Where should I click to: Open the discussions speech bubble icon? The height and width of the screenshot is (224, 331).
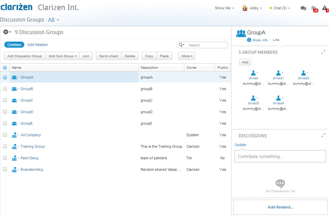[303, 8]
